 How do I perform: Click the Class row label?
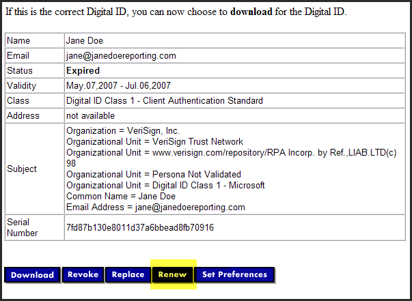click(x=18, y=101)
